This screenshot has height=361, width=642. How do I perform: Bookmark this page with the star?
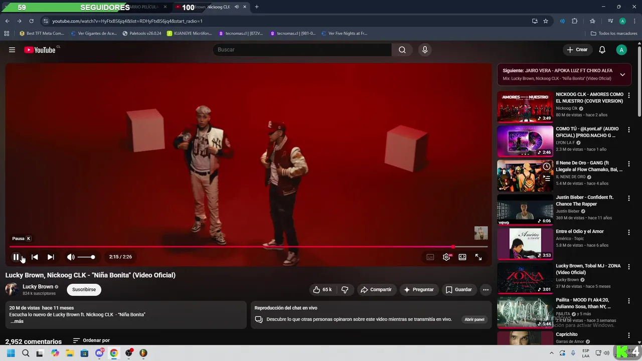tap(546, 21)
